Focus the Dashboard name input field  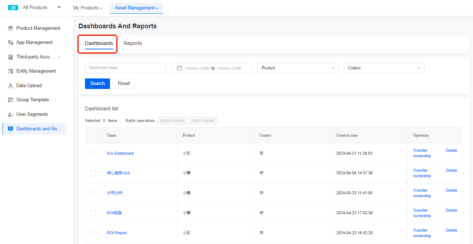[125, 68]
